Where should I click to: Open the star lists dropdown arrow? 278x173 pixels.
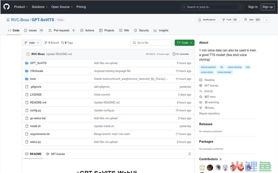click(x=267, y=20)
